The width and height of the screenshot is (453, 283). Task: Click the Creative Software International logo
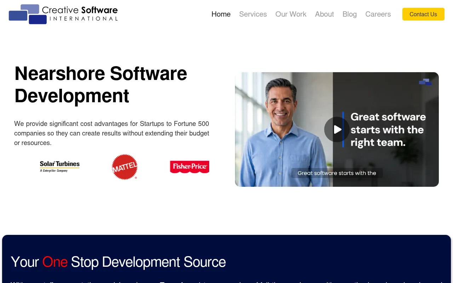click(x=63, y=14)
